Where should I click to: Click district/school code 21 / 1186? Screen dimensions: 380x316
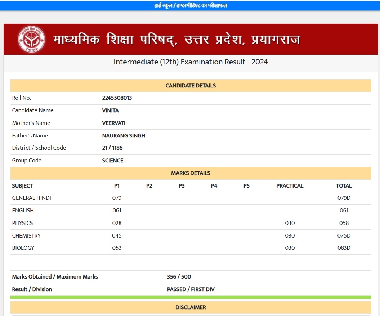(112, 148)
